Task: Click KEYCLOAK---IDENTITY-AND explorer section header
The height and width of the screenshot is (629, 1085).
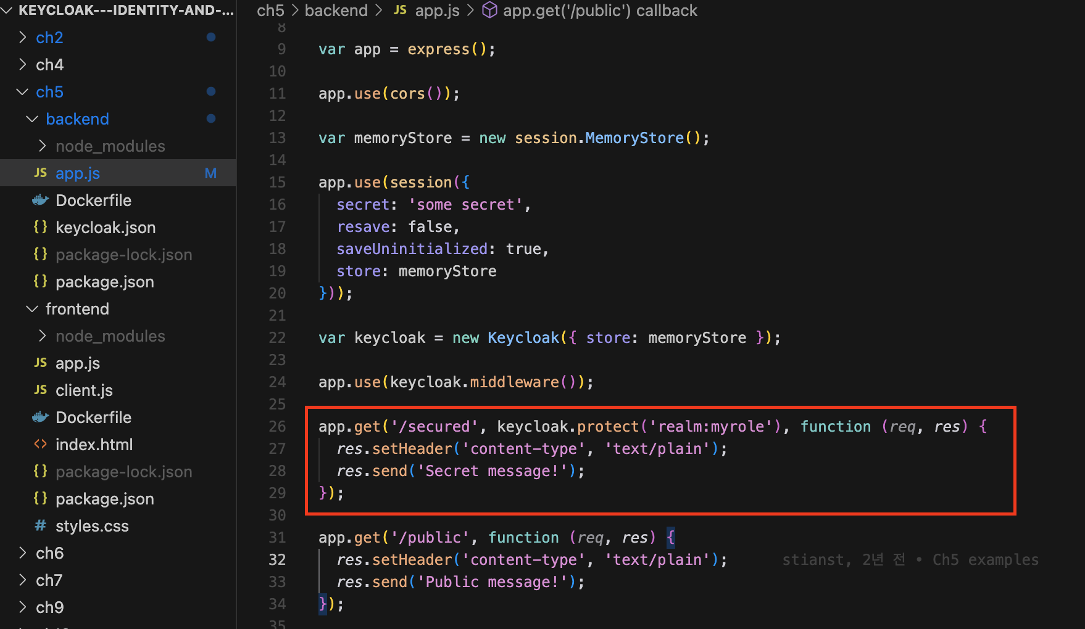Action: [x=126, y=10]
